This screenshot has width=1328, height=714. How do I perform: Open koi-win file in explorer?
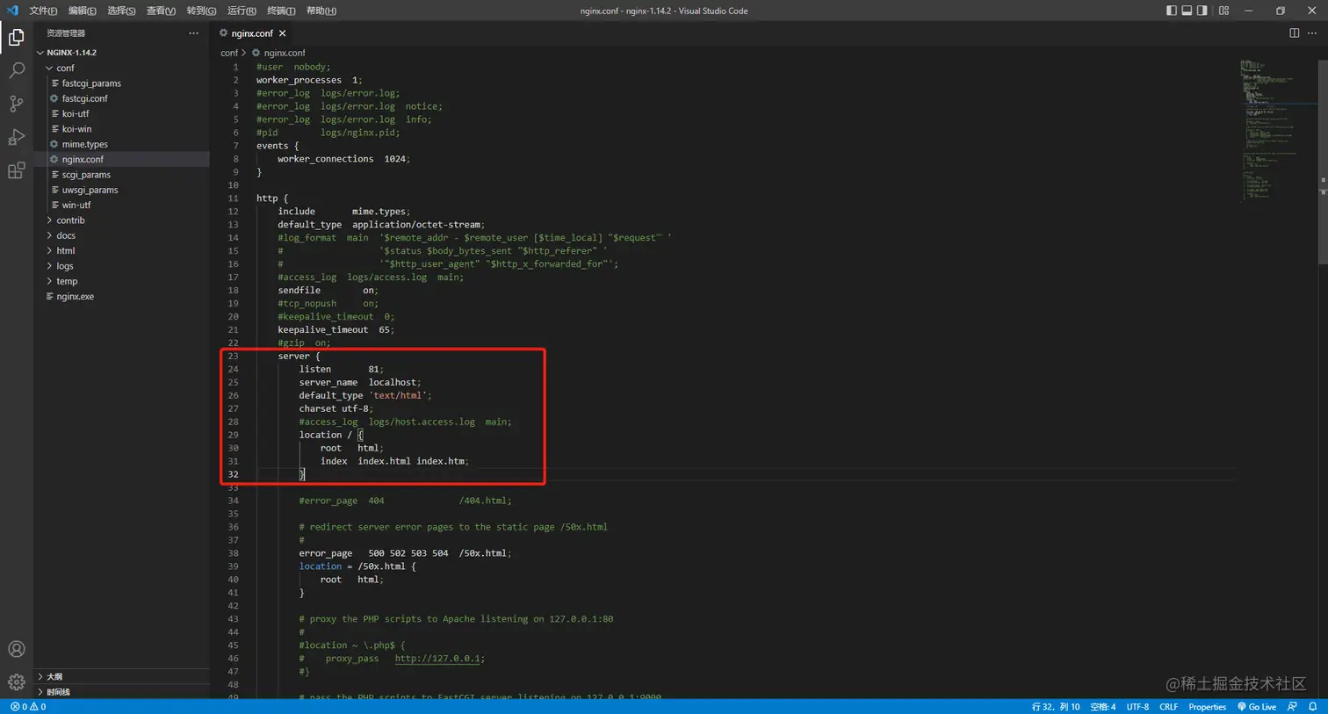click(76, 129)
